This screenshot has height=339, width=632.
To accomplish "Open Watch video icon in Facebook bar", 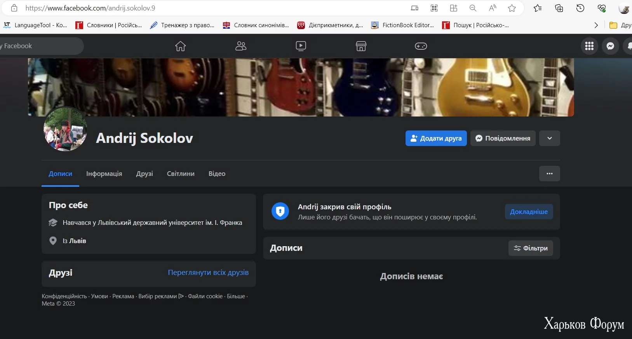I will [301, 46].
